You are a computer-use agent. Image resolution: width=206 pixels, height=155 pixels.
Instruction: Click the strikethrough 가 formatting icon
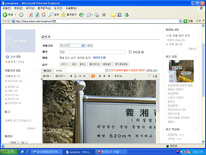(84, 76)
